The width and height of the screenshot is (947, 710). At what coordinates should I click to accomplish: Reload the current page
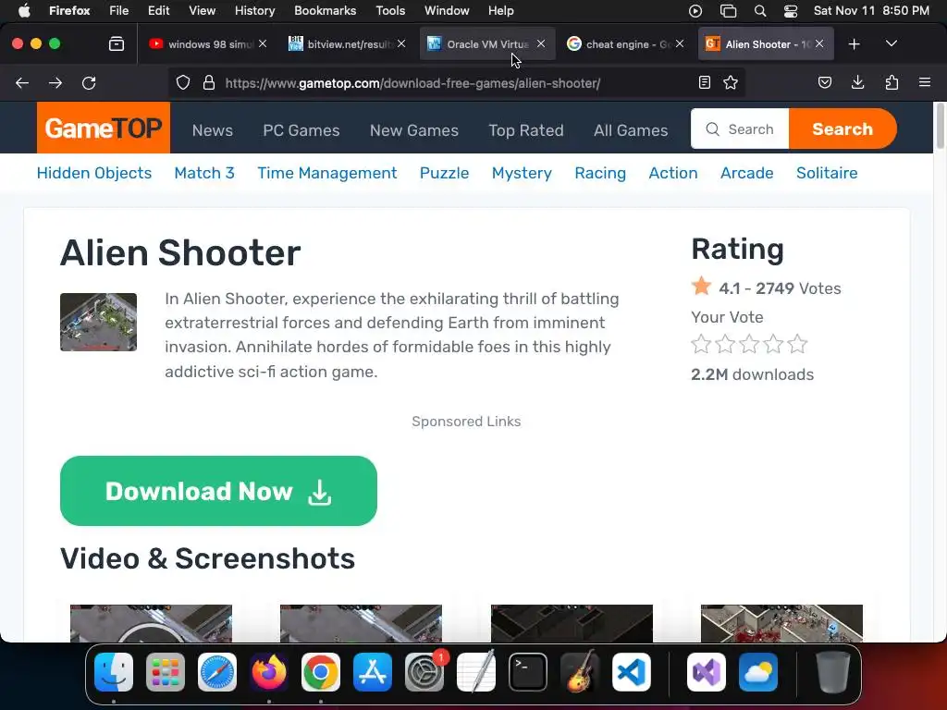(89, 83)
